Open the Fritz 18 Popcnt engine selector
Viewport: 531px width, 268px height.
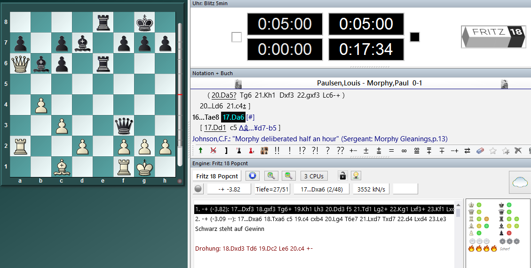[217, 176]
